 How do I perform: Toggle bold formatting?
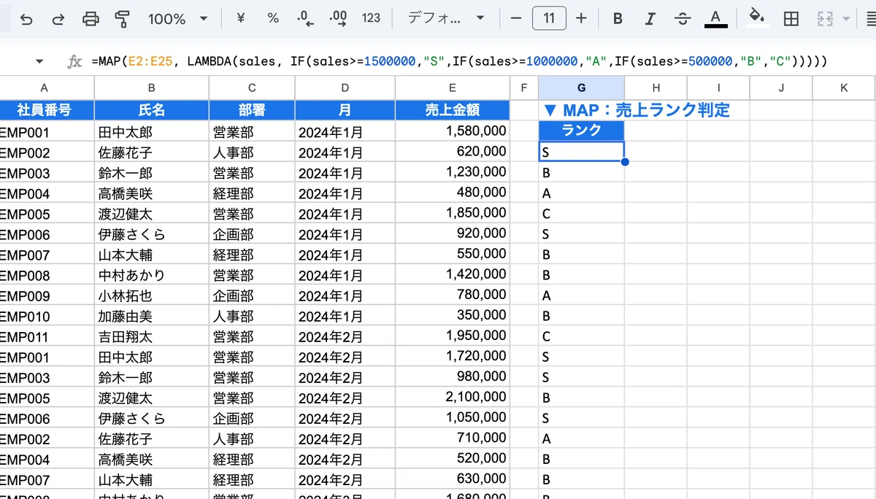(x=618, y=19)
